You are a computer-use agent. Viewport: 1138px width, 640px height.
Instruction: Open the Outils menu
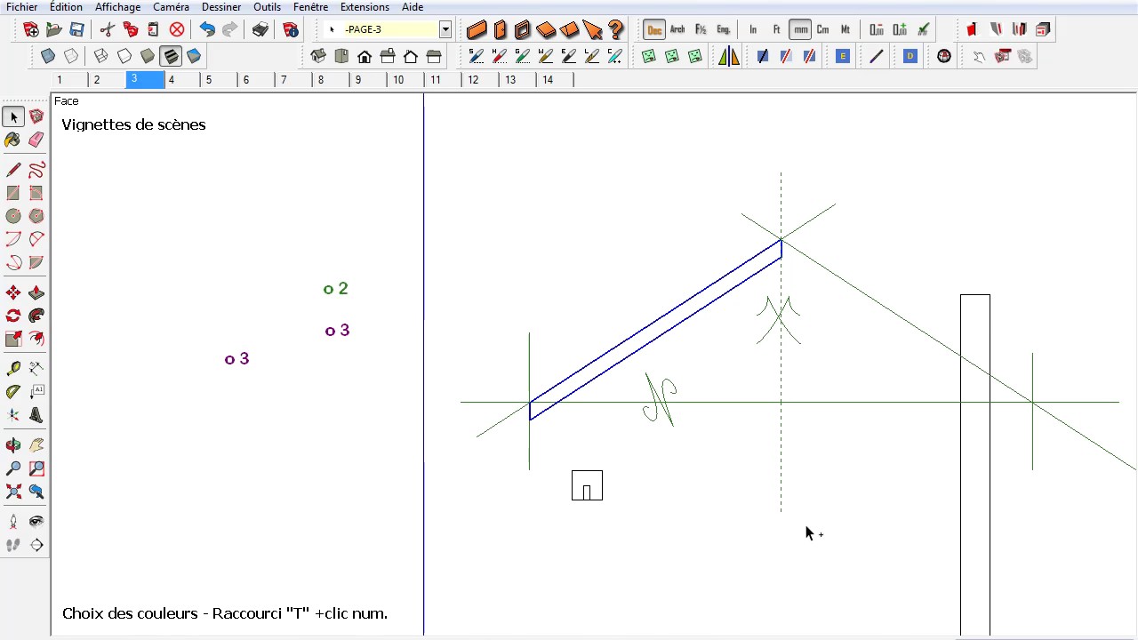pyautogui.click(x=267, y=7)
